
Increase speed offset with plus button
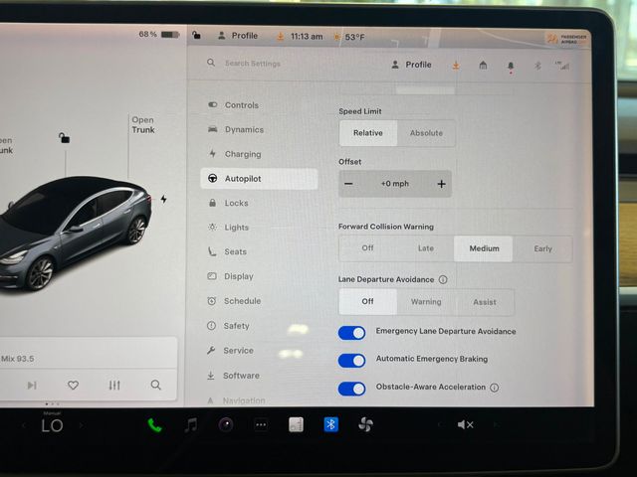tap(441, 184)
